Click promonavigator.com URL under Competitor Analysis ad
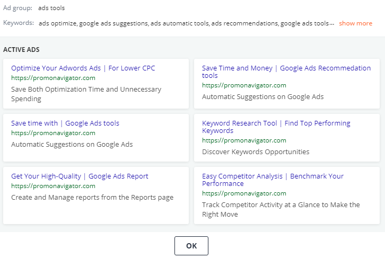Image resolution: width=385 pixels, height=258 pixels. pyautogui.click(x=244, y=193)
